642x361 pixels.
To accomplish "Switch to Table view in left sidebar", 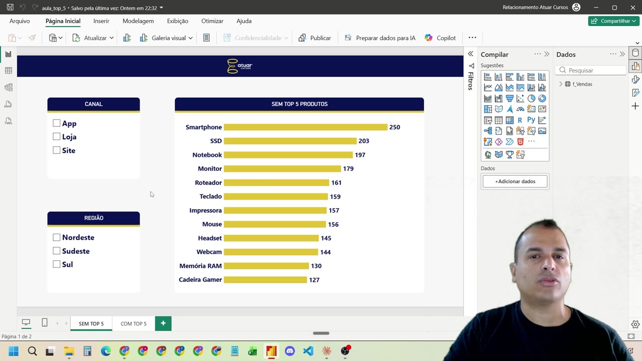I will click(9, 71).
